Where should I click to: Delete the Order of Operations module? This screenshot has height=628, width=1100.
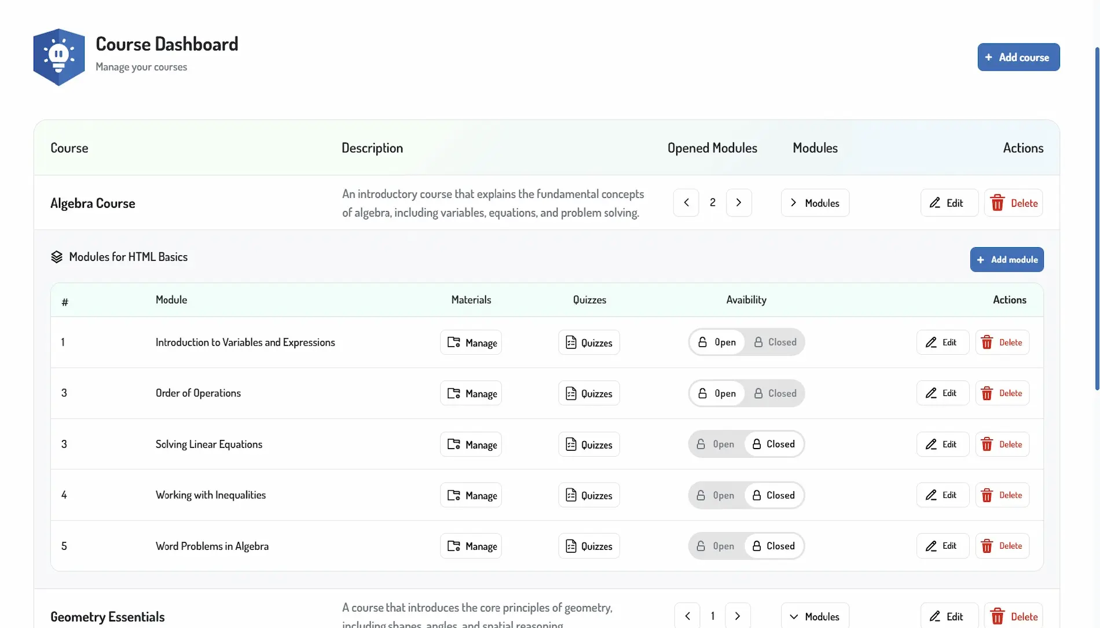click(x=1002, y=393)
